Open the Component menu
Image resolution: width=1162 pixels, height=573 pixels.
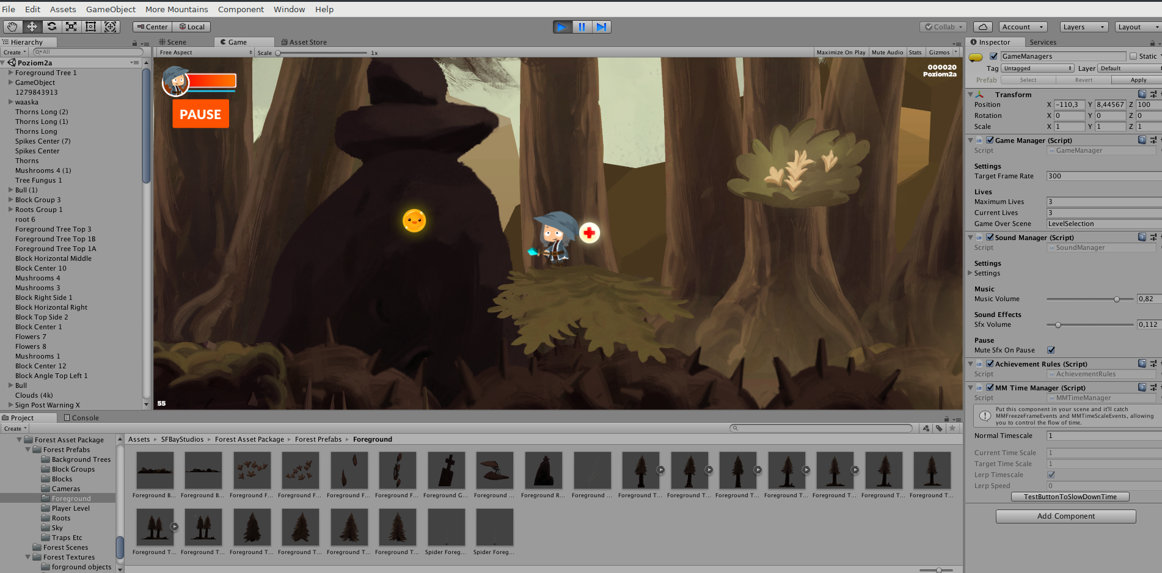pyautogui.click(x=241, y=9)
